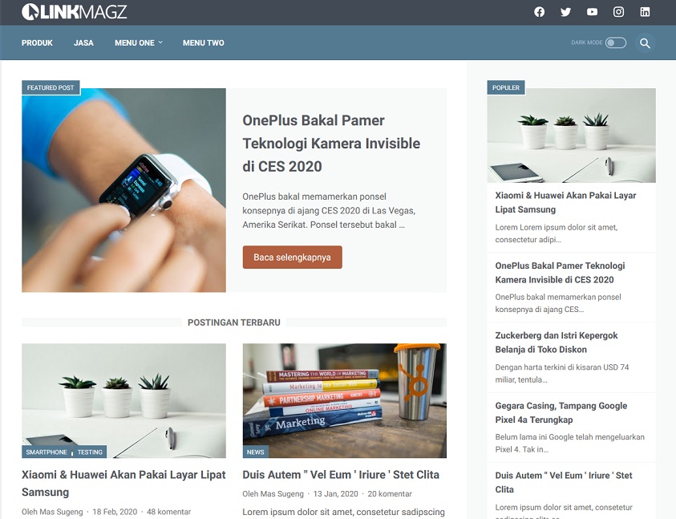The width and height of the screenshot is (676, 519).
Task: Open the OnePlus featured post title
Action: coord(331,144)
